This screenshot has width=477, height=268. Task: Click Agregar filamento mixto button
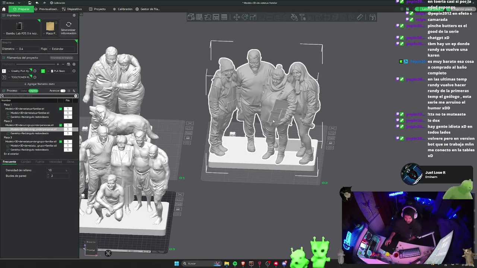click(39, 84)
